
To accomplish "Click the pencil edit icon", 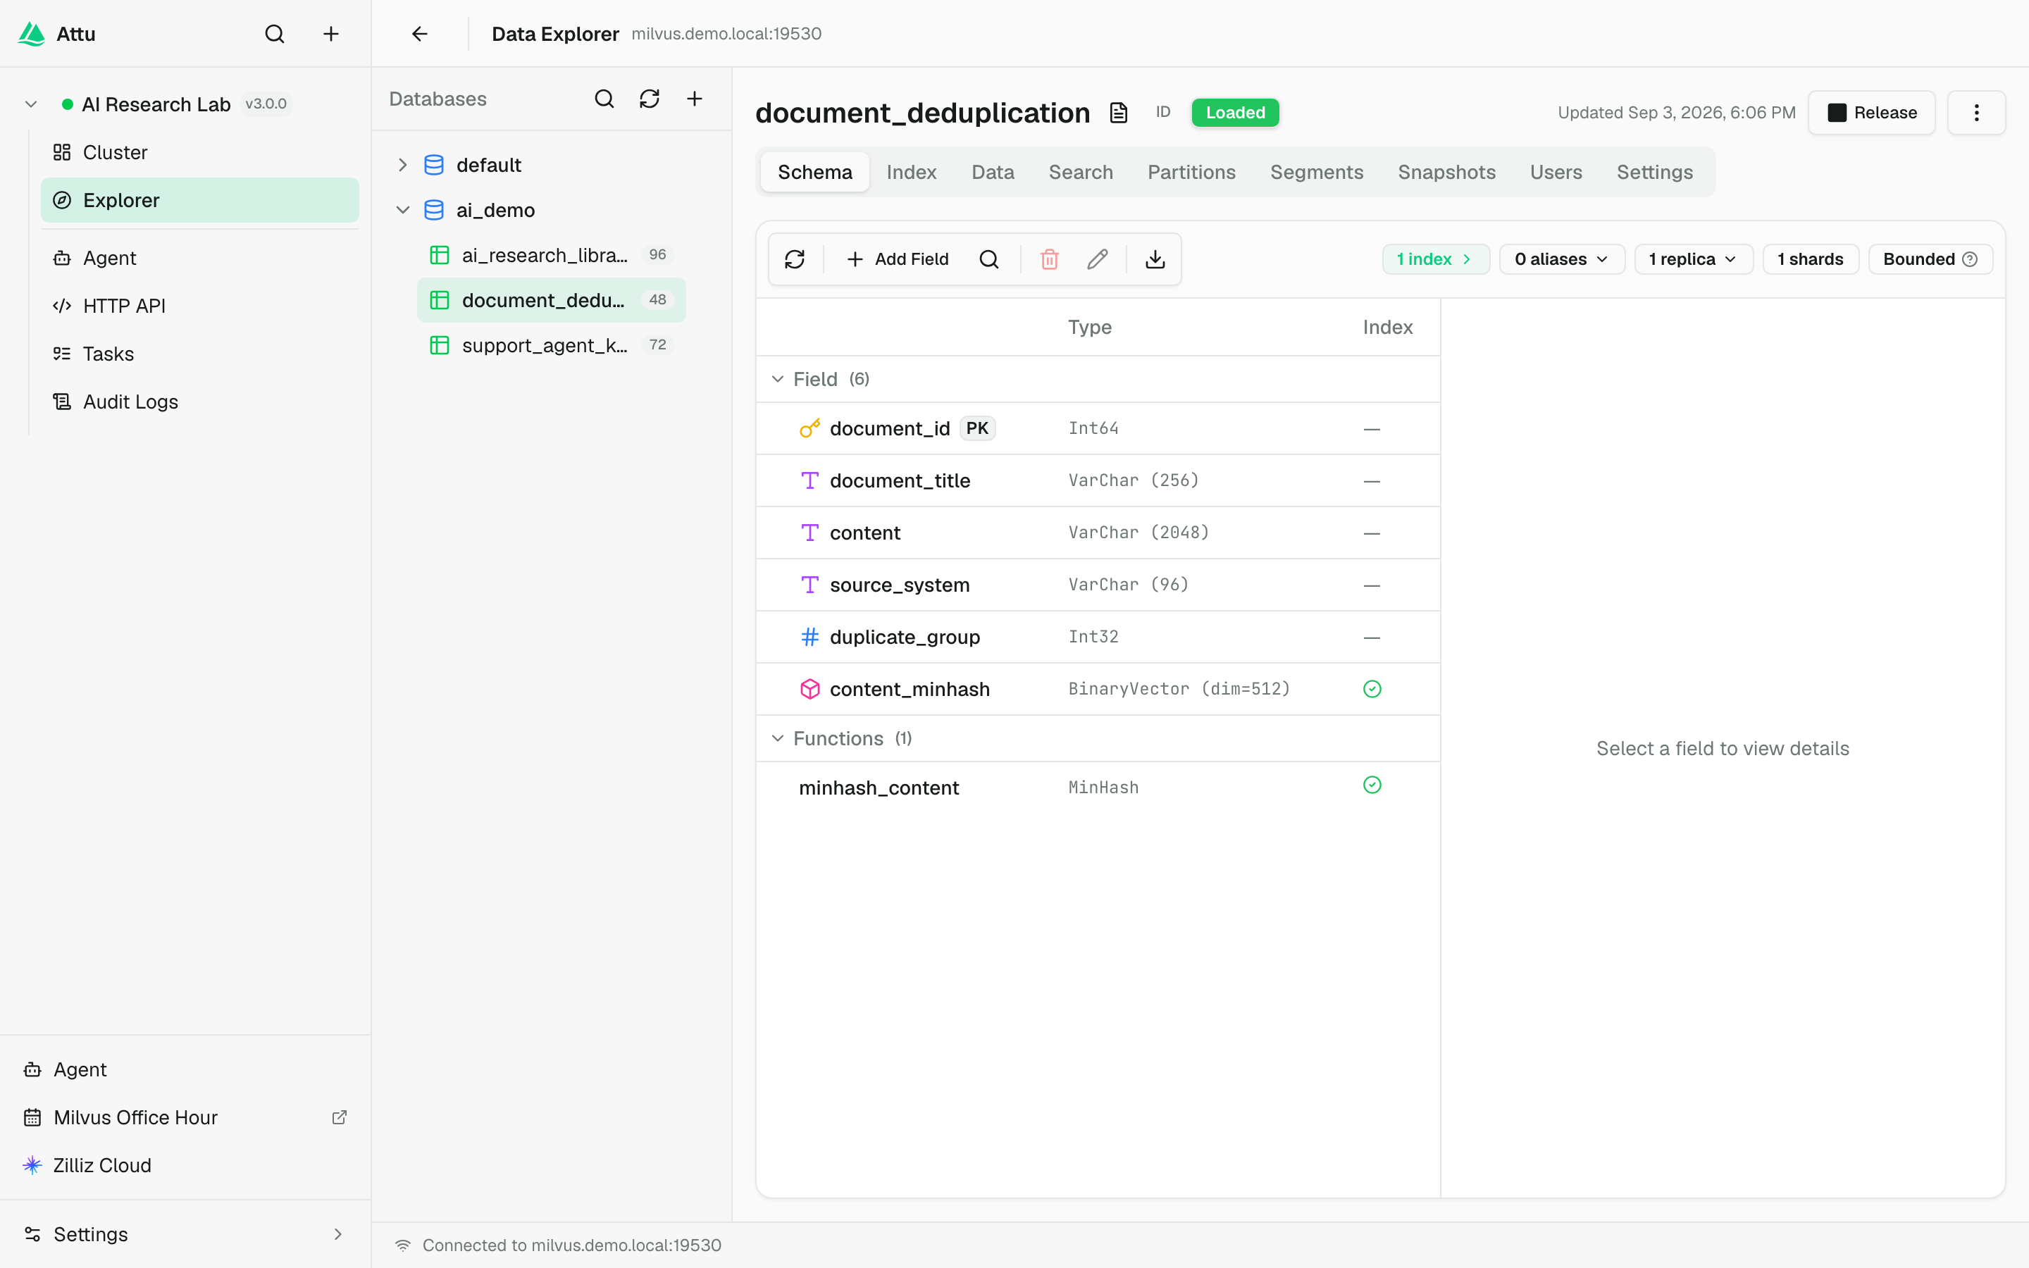I will pos(1098,259).
